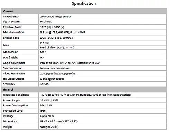The height and width of the screenshot is (132, 173).
Task: Select the Lens Mount M12 value
Action: (43, 52)
